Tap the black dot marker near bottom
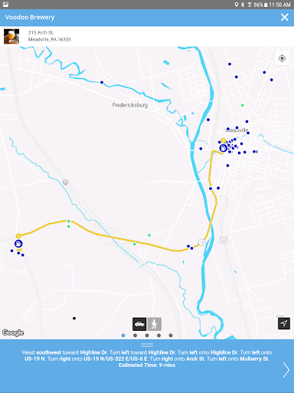This screenshot has height=393, width=294. coord(74,319)
